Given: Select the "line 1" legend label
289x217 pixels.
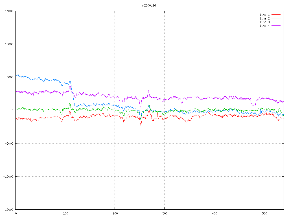Looking at the screenshot, I should [264, 15].
